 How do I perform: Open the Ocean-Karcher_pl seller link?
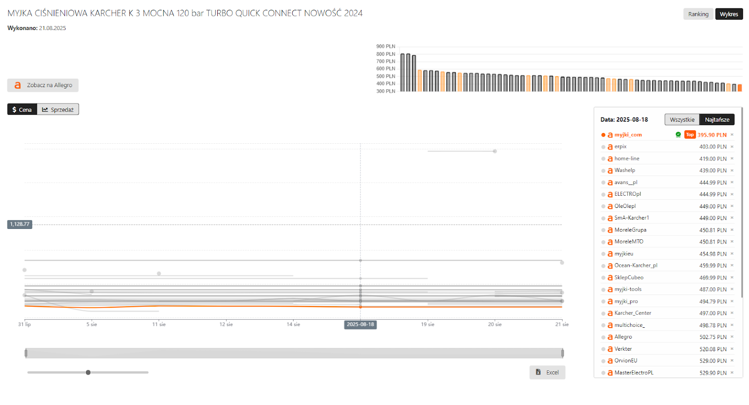636,265
